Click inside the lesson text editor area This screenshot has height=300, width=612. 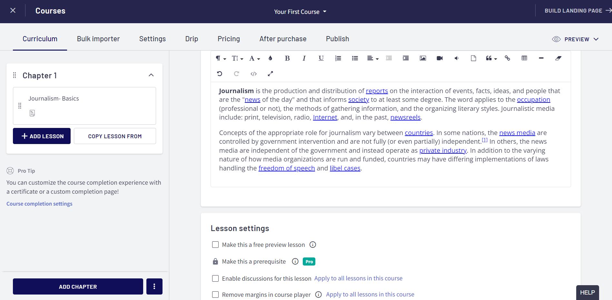(391, 134)
